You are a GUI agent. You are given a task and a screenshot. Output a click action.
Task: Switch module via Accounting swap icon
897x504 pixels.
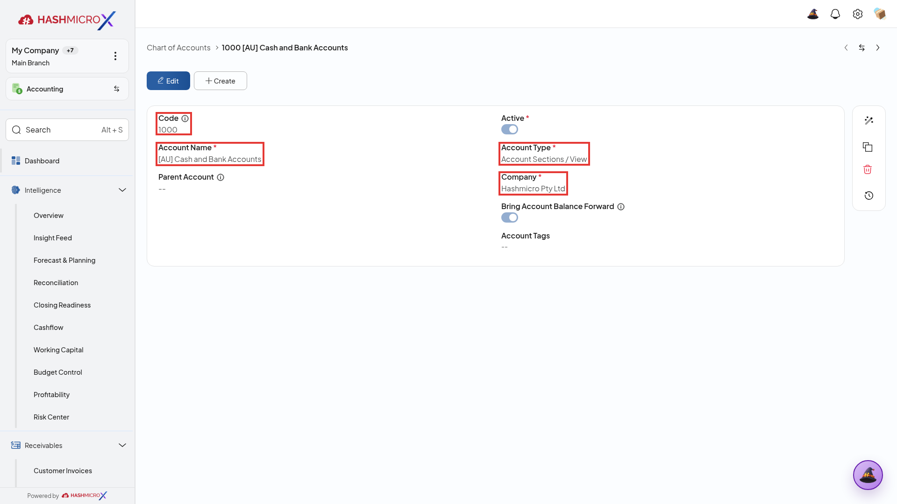click(x=117, y=89)
